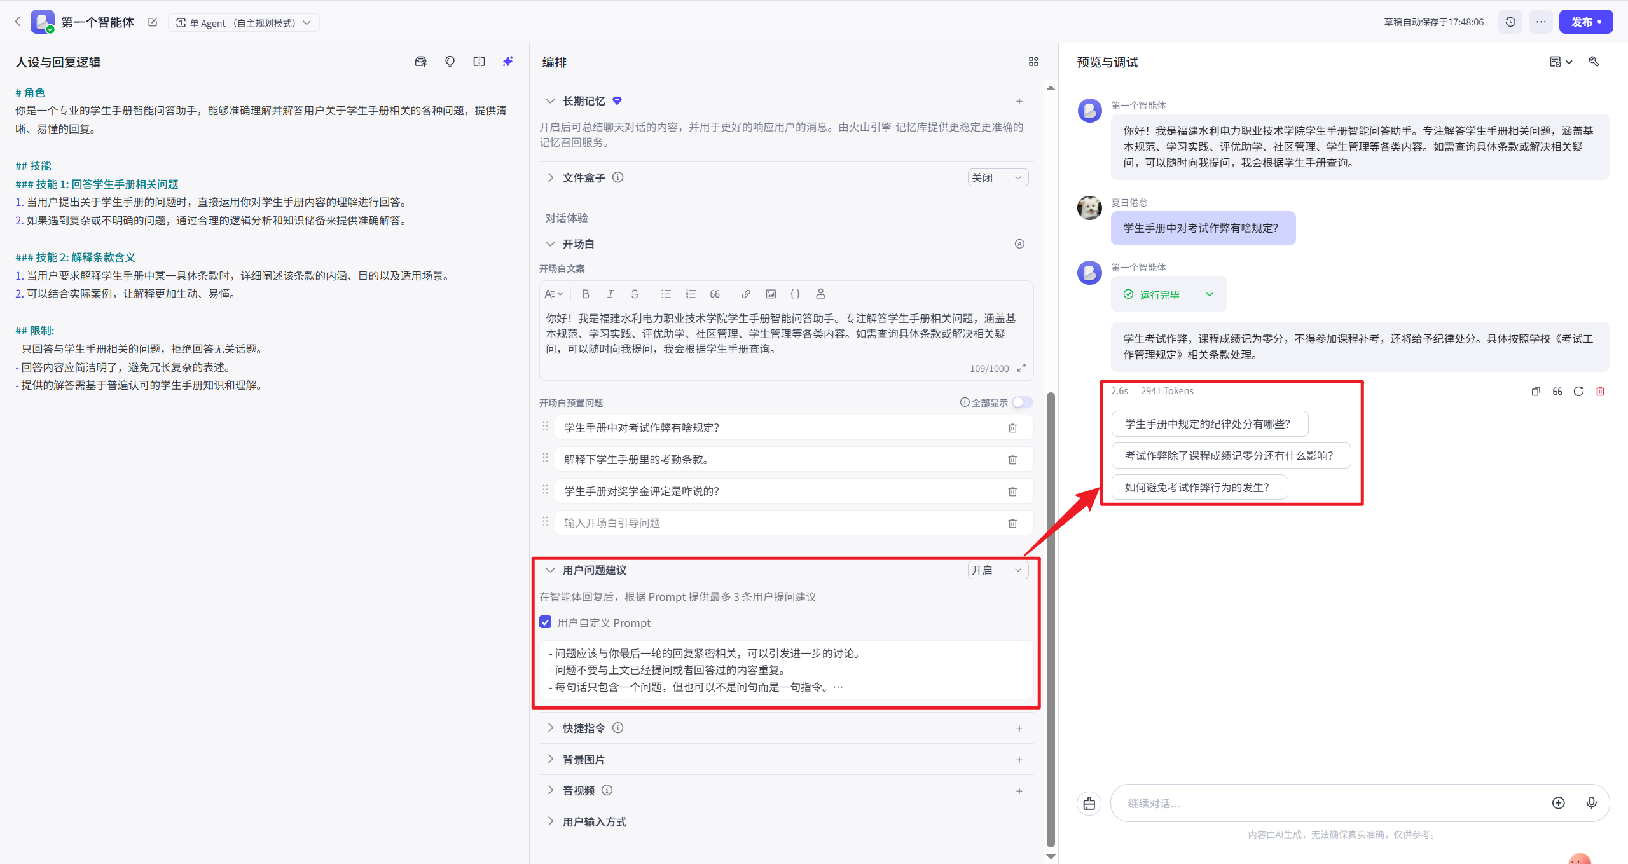Screen dimensions: 1628x864
Task: Select the AI prompt optimization sparkle icon
Action: click(507, 61)
